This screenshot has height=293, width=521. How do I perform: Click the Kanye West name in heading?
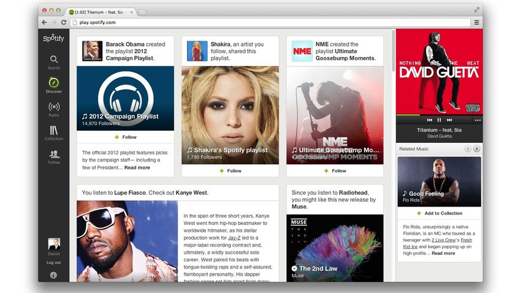191,192
